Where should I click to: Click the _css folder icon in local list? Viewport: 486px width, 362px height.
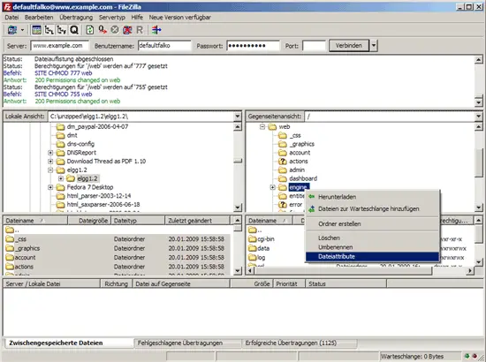[10, 239]
